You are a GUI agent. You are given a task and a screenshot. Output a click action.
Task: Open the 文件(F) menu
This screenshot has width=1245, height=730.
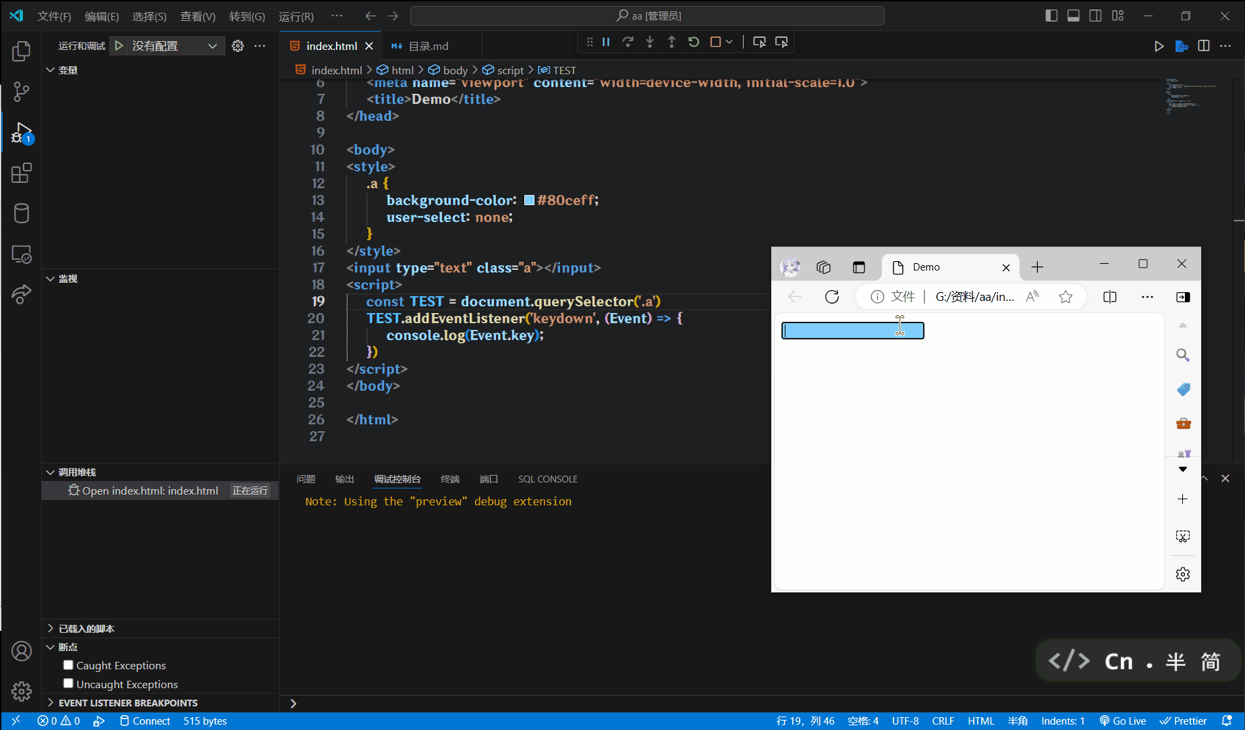pyautogui.click(x=55, y=16)
